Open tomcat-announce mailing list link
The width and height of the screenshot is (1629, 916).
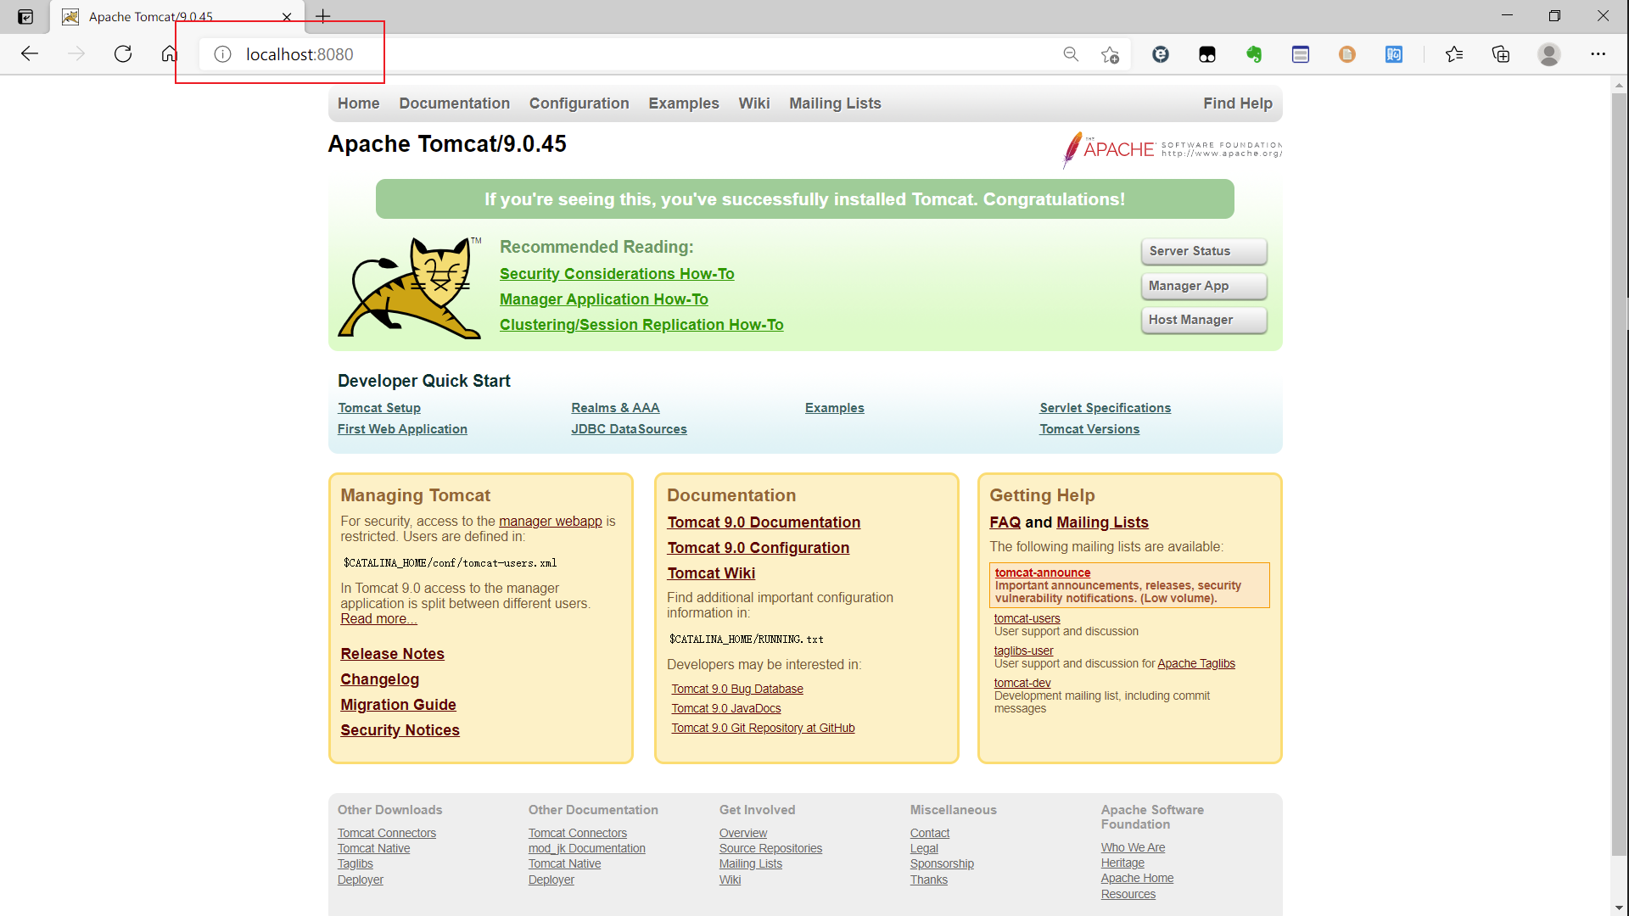(x=1043, y=572)
